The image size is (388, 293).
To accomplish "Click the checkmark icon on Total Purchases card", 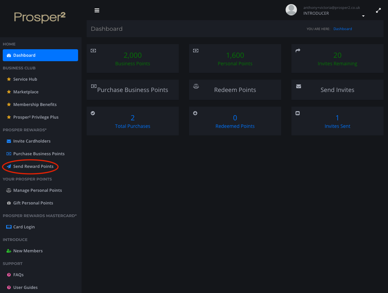I will tap(93, 113).
